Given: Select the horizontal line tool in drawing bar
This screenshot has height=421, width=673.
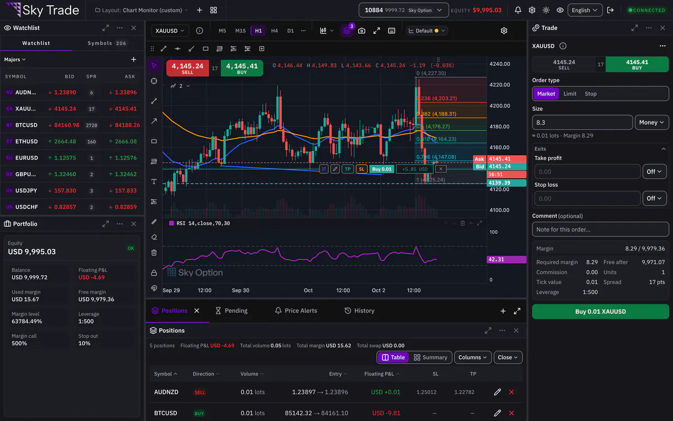Looking at the screenshot, I should tap(177, 49).
